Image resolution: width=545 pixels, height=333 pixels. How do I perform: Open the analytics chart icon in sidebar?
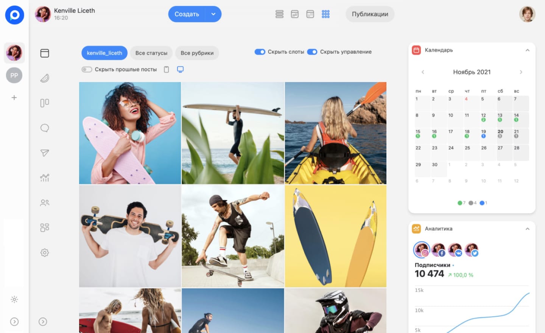pos(45,177)
